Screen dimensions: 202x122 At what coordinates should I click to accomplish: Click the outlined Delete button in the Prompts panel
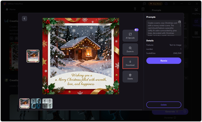[164, 105]
